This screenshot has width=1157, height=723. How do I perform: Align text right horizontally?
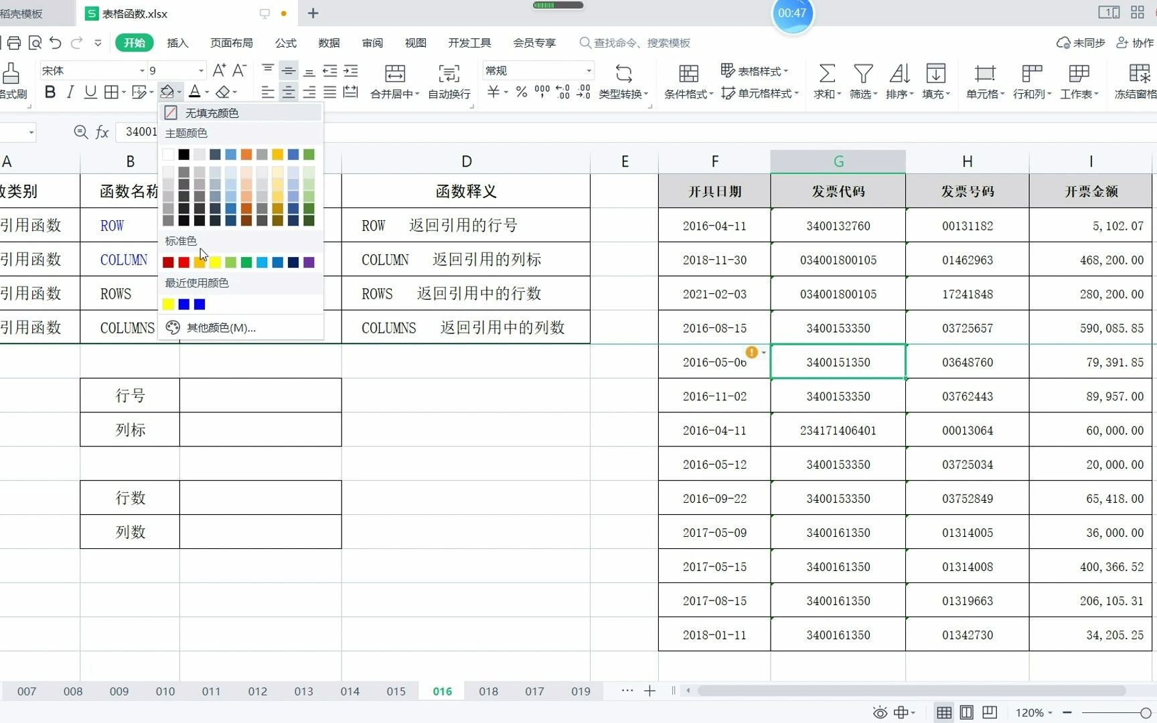click(x=309, y=92)
